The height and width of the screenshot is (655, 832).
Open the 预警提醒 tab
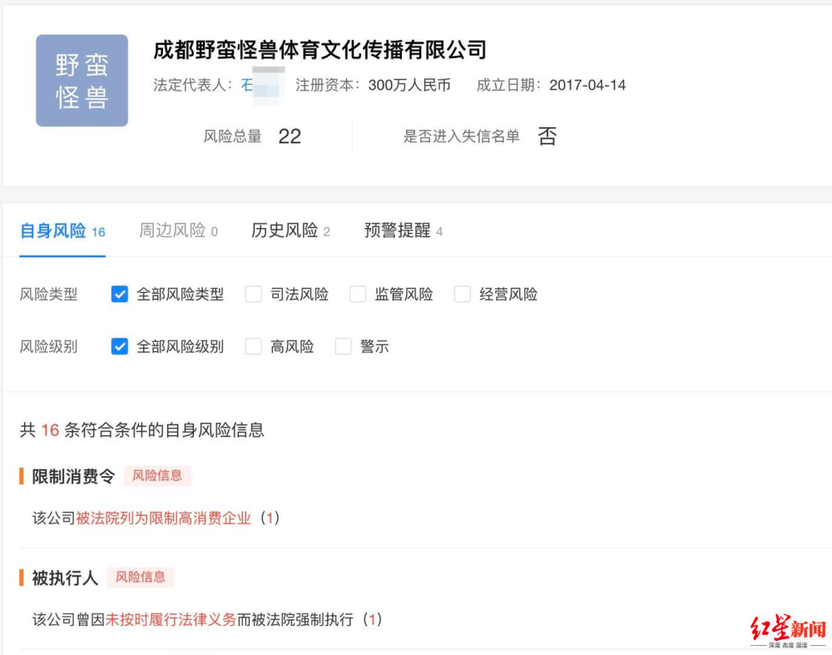tap(404, 231)
